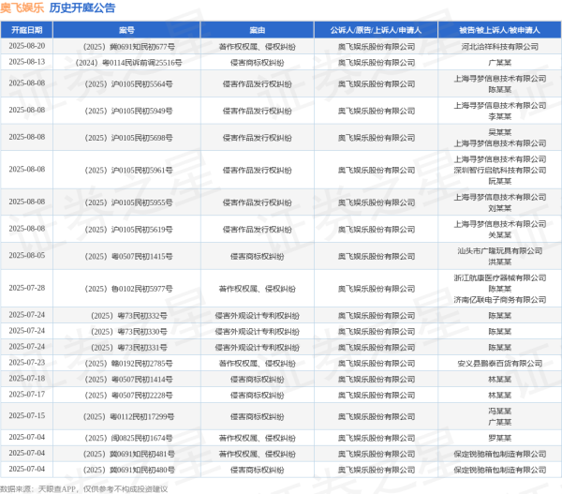The width and height of the screenshot is (562, 494).
Task: Select the date cell 2025-07-15
Action: pos(27,416)
